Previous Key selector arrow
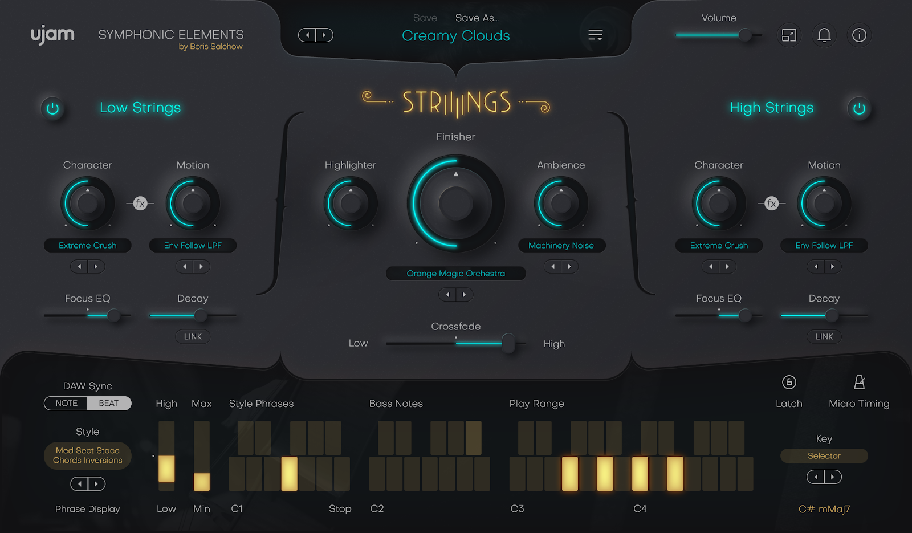912x533 pixels. click(816, 477)
